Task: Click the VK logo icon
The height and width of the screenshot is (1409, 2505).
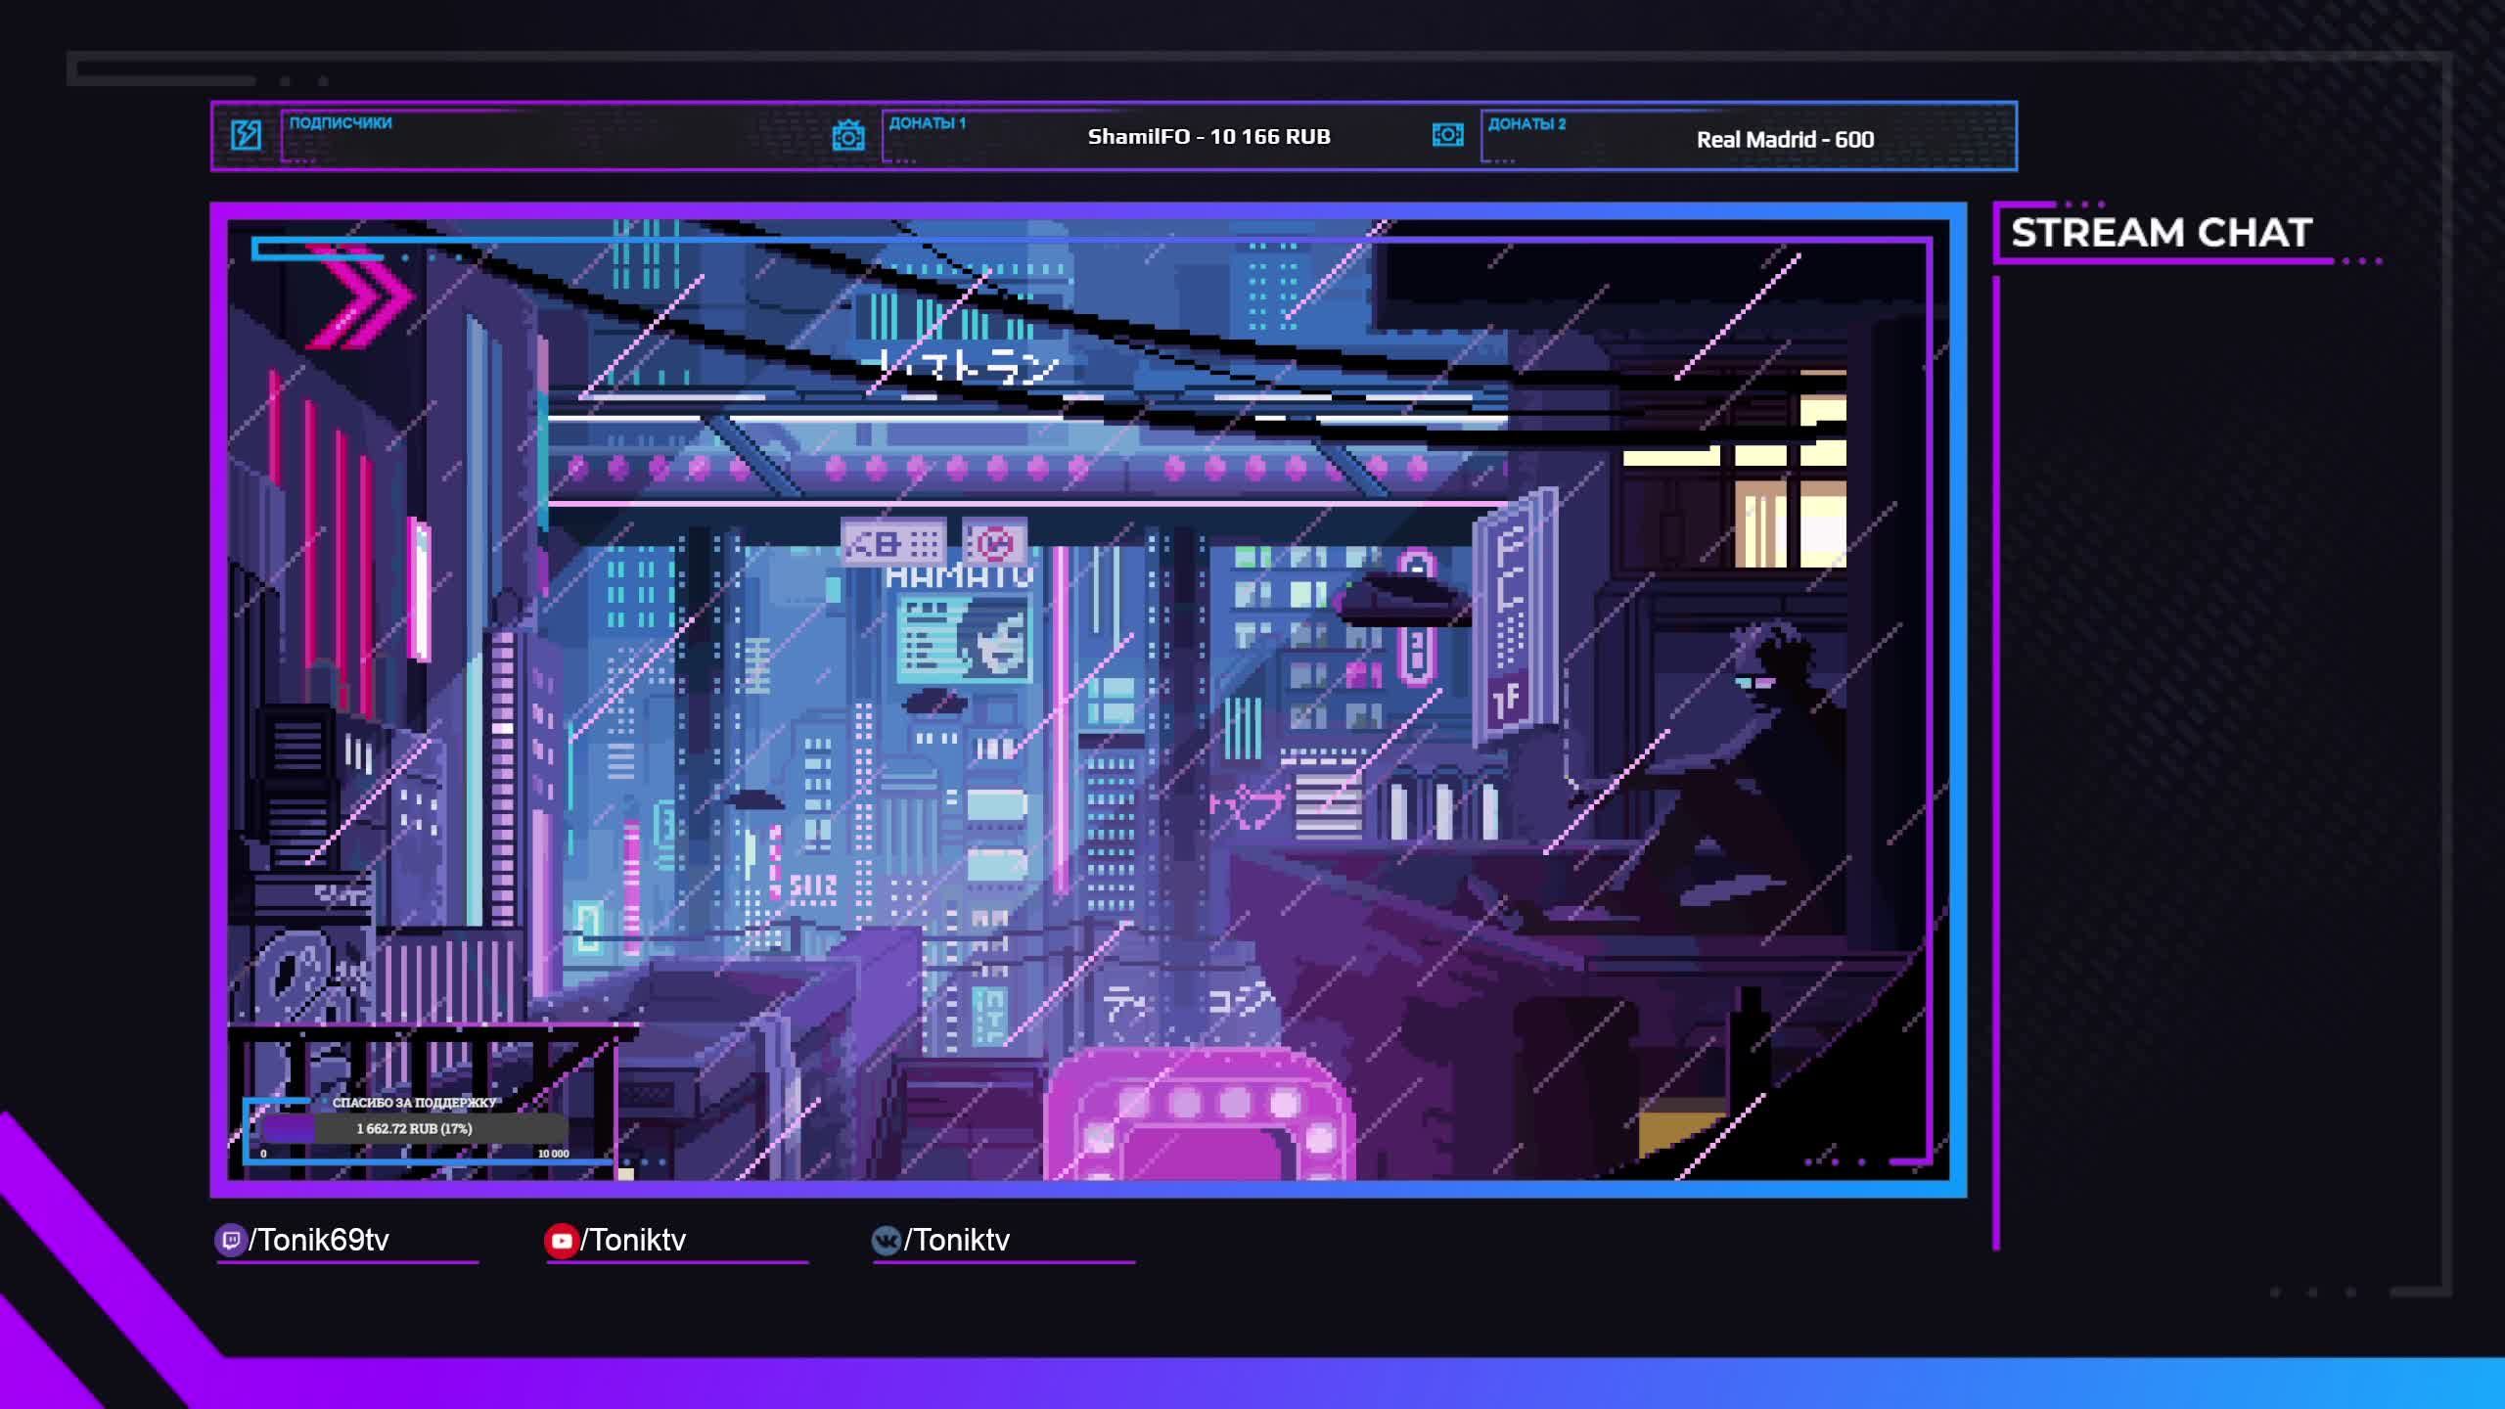Action: [886, 1241]
